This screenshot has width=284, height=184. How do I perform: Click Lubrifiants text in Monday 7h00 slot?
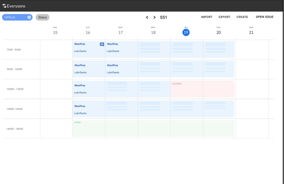[x=80, y=51]
